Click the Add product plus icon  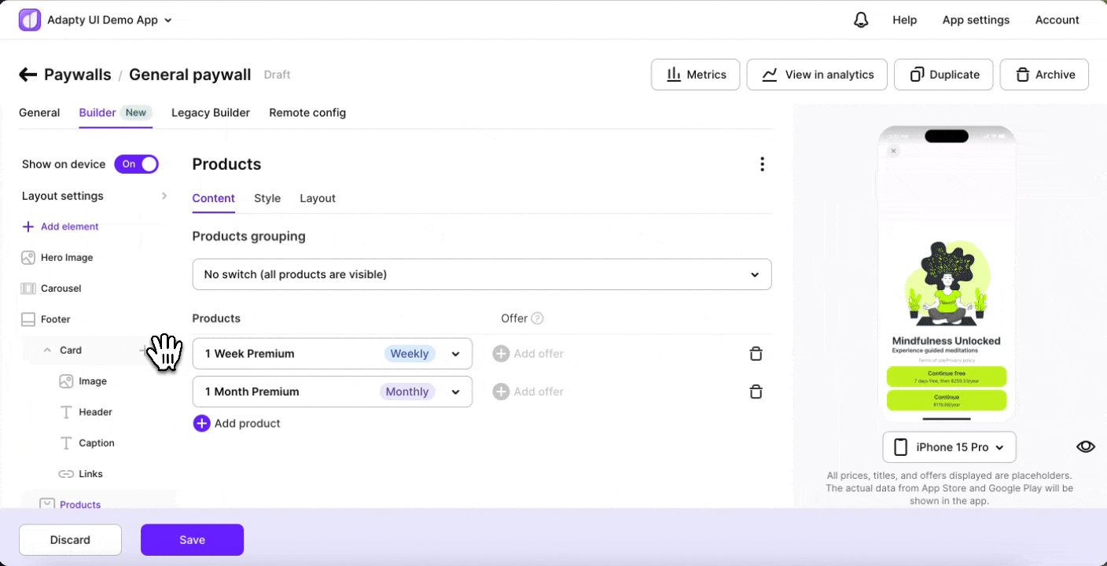tap(202, 424)
